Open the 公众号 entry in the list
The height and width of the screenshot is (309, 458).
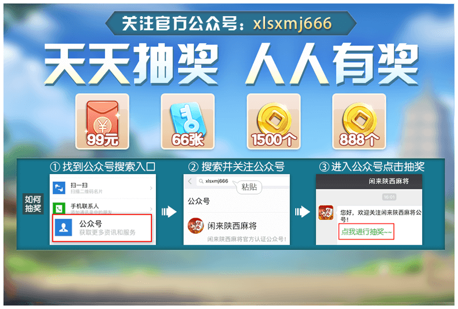(x=102, y=228)
